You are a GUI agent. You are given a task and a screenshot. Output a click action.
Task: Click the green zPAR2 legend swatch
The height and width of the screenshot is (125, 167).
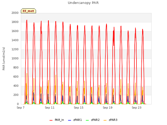pos(87,120)
